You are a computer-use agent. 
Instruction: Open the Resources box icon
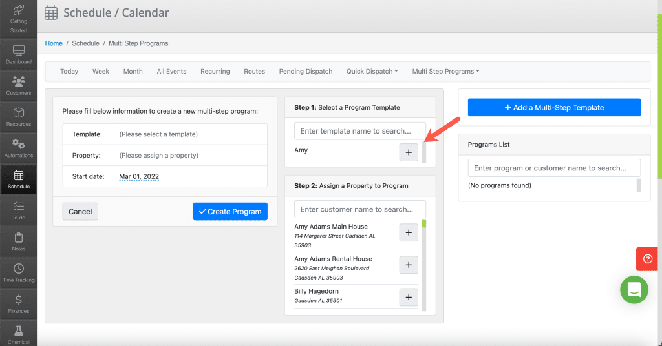click(19, 112)
